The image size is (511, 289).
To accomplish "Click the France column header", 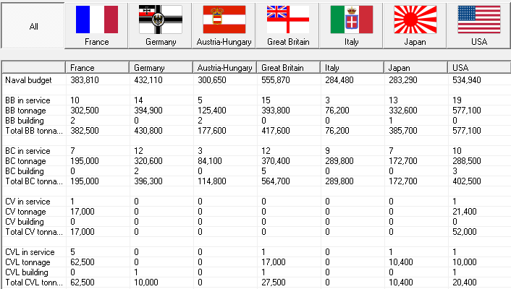I will 98,67.
